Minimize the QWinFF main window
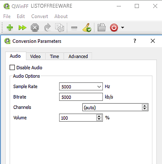 [x=119, y=6]
